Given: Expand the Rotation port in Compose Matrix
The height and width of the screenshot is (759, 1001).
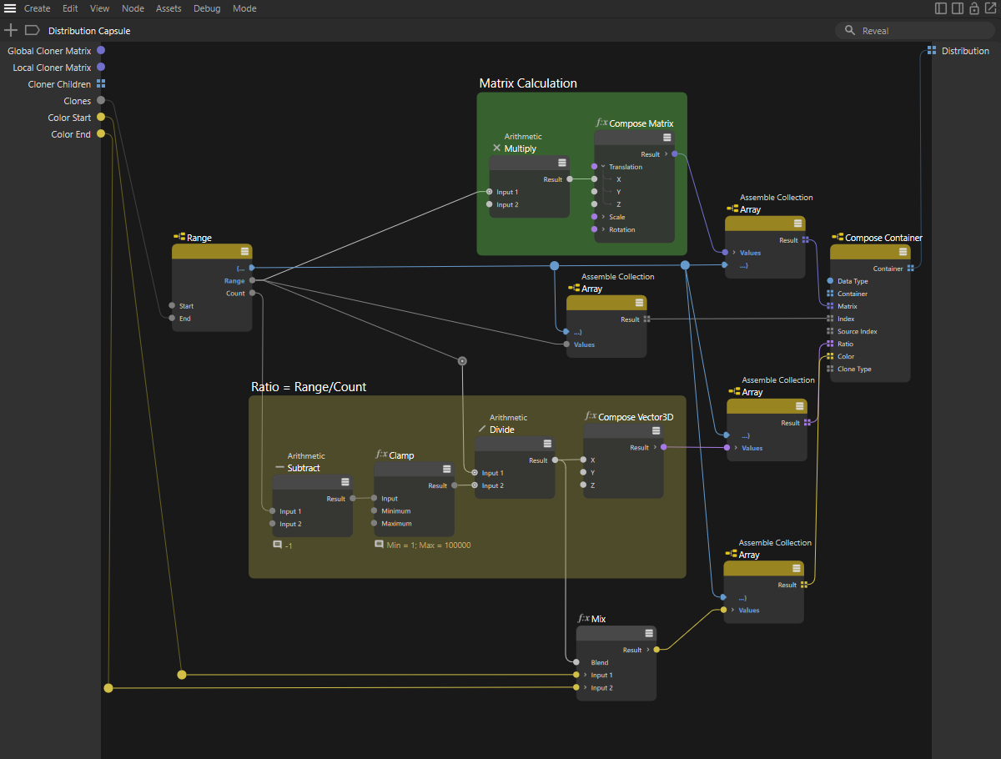Looking at the screenshot, I should point(603,229).
